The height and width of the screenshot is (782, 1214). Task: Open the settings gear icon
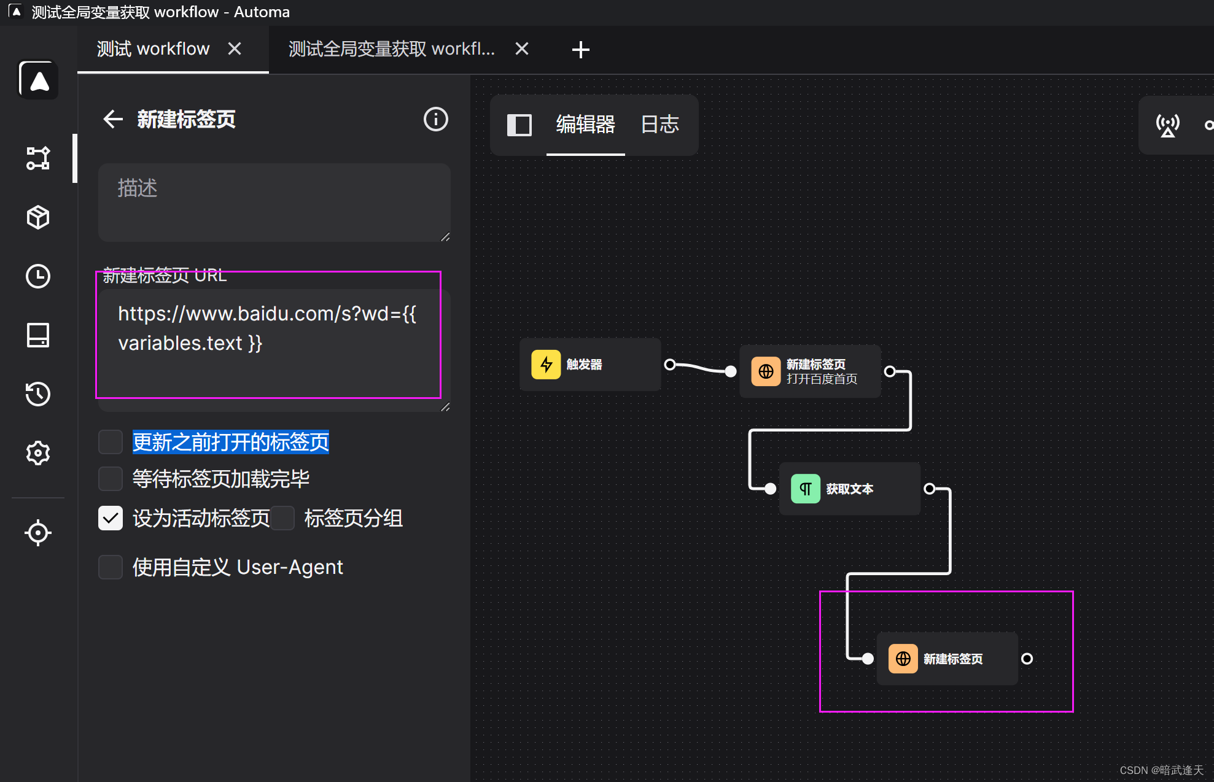[38, 453]
